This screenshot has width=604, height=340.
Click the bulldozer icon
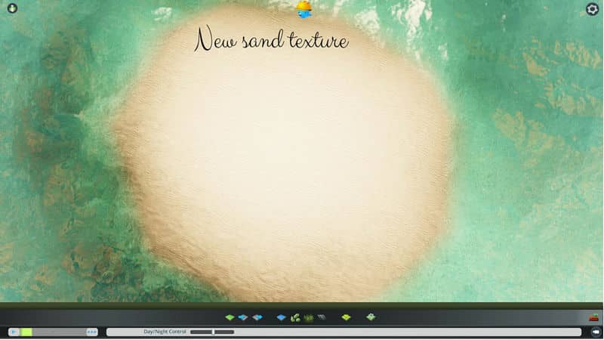(x=594, y=317)
